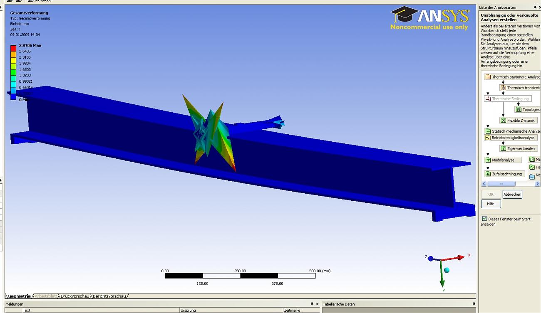
Task: Click the 'Typ: Gesamtverformung' label
Action: [x=30, y=18]
